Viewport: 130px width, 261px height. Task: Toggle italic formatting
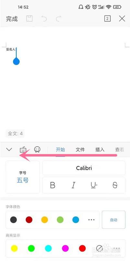pyautogui.click(x=73, y=185)
